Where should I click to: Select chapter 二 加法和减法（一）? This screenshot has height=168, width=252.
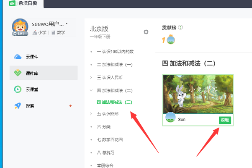click(x=115, y=65)
